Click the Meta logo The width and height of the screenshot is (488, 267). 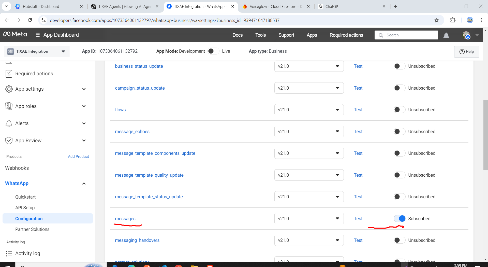(15, 34)
